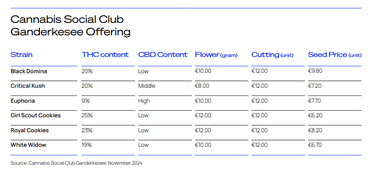Select the Flower (gram) column header
Screen dimensions: 371x178
pyautogui.click(x=216, y=55)
